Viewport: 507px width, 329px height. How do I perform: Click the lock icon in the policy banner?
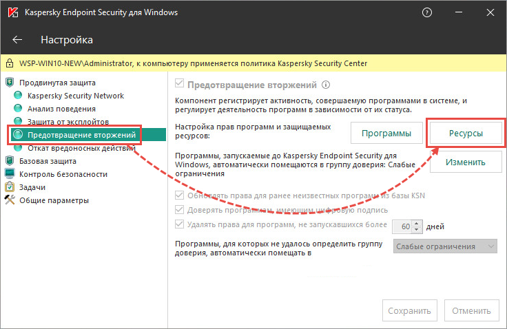coord(10,63)
